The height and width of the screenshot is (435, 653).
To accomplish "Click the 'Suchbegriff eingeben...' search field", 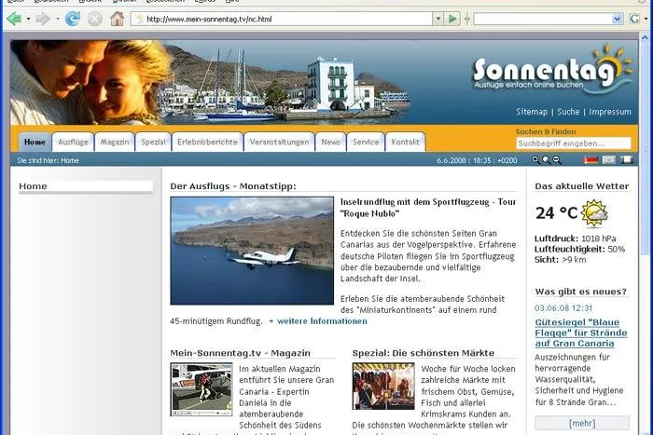I will [x=574, y=143].
